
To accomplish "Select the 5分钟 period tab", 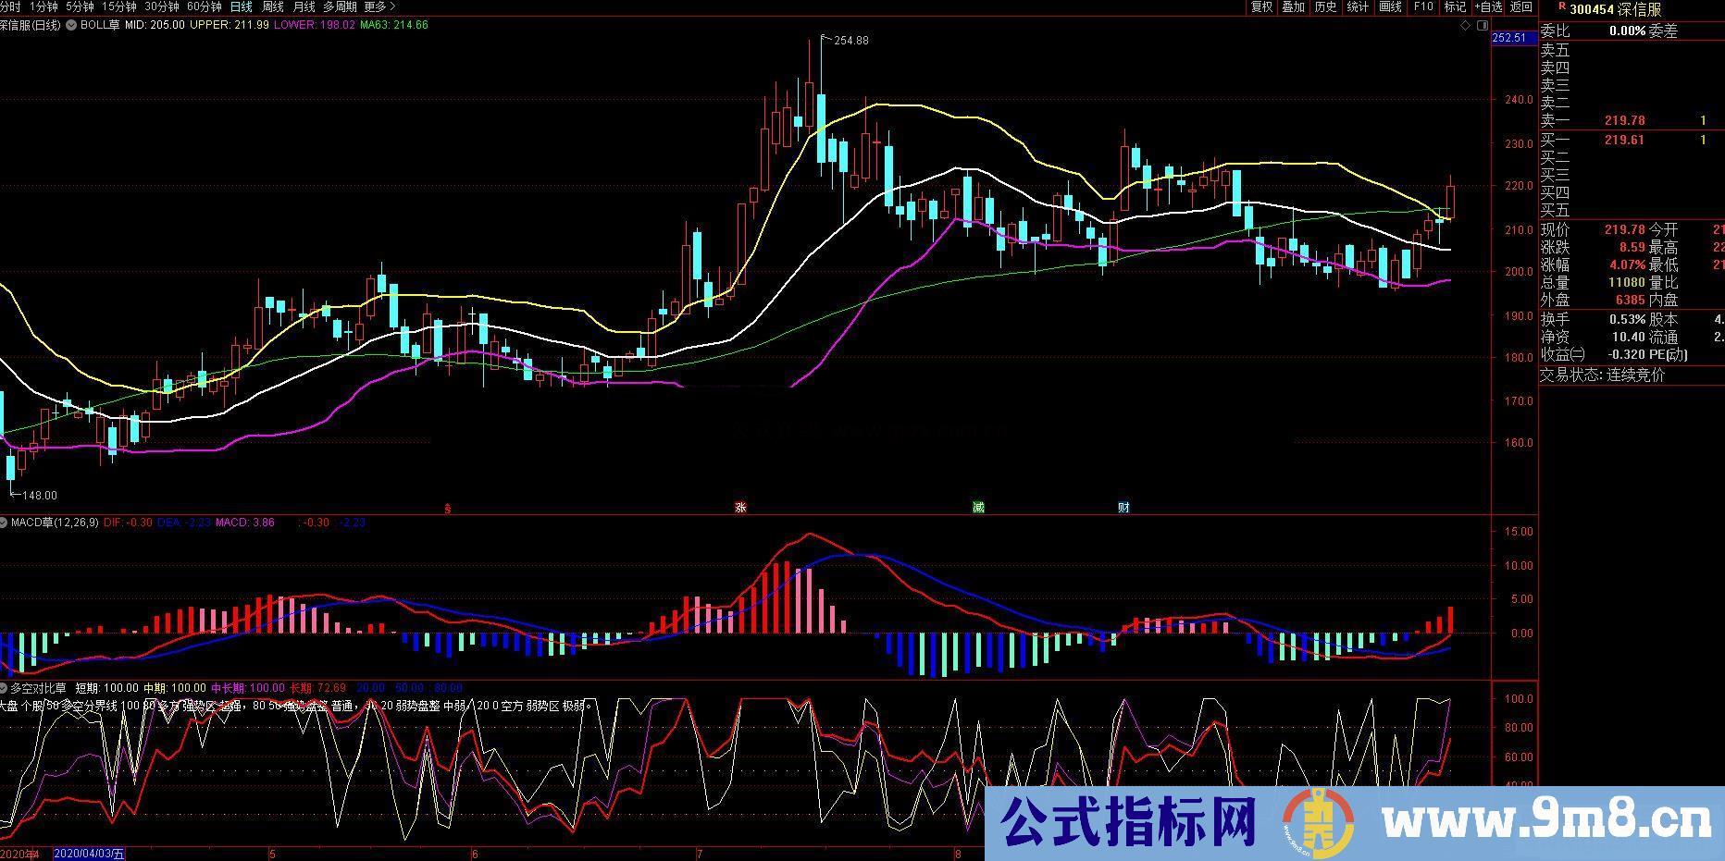I will [x=81, y=6].
